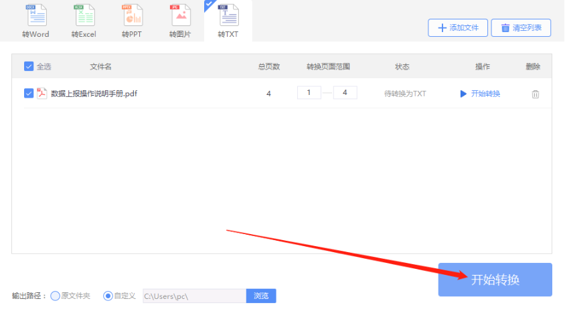Click the row's 开始转换 play link
The height and width of the screenshot is (309, 565).
(x=480, y=94)
